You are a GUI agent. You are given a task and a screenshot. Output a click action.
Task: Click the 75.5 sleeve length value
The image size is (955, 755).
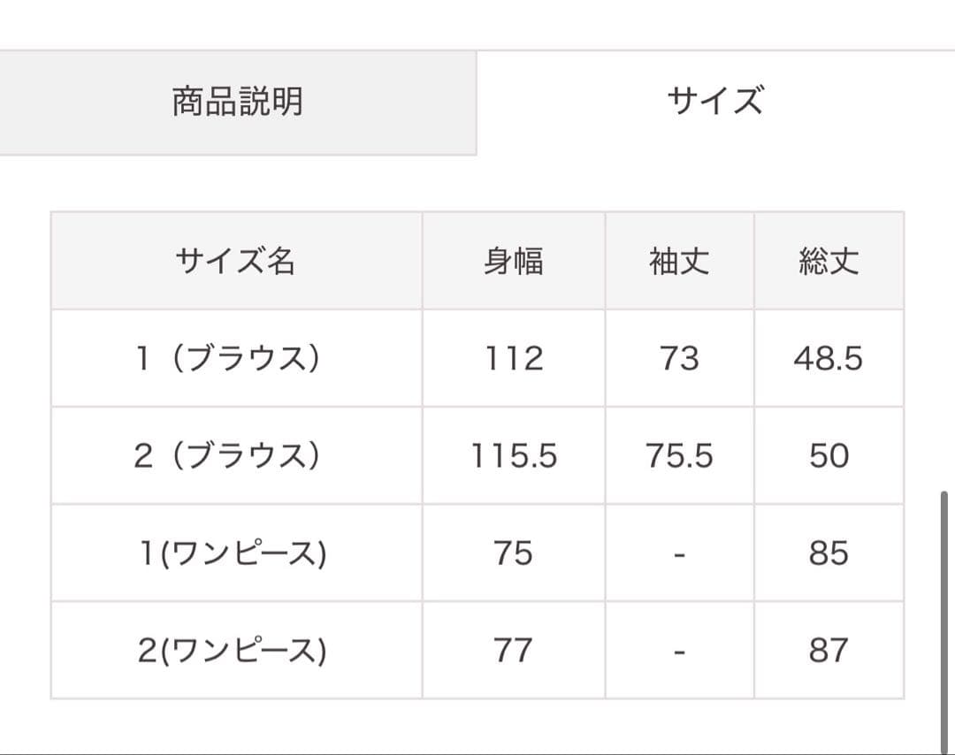point(679,456)
